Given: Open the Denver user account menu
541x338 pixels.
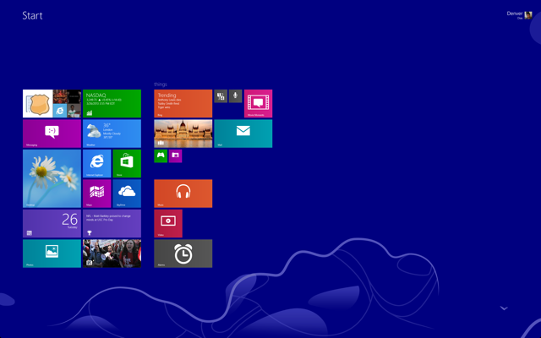Looking at the screenshot, I should point(519,15).
